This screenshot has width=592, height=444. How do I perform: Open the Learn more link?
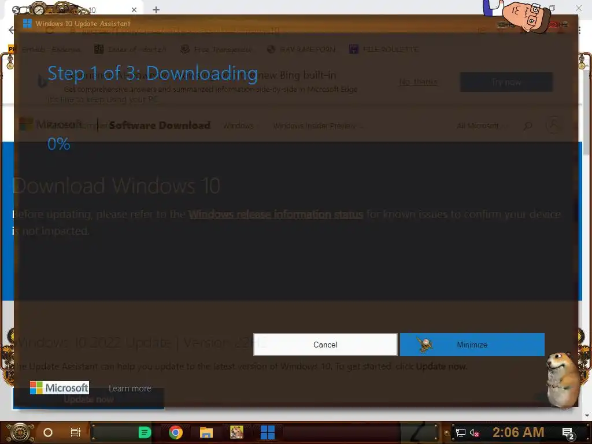(x=130, y=388)
